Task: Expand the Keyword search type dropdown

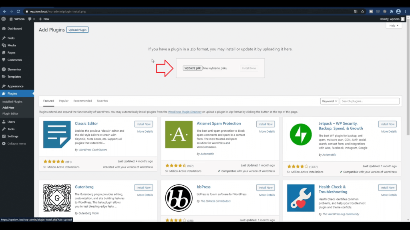Action: pyautogui.click(x=330, y=101)
